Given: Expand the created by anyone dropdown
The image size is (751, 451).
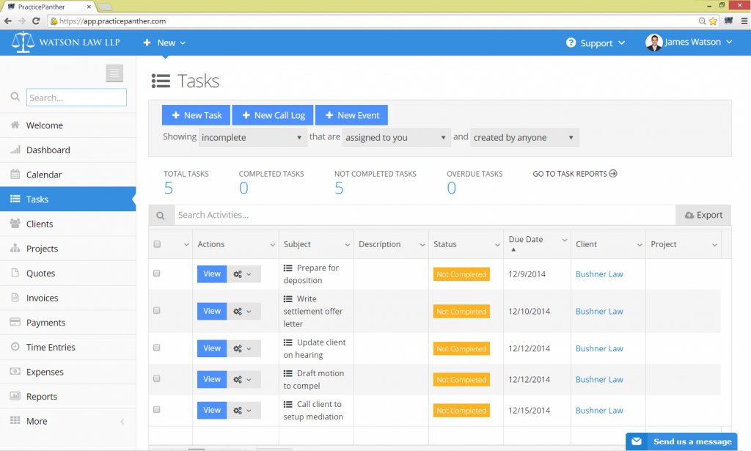Looking at the screenshot, I should coord(524,137).
